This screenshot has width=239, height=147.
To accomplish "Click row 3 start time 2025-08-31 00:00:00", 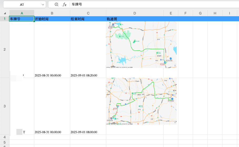I will [52, 106].
